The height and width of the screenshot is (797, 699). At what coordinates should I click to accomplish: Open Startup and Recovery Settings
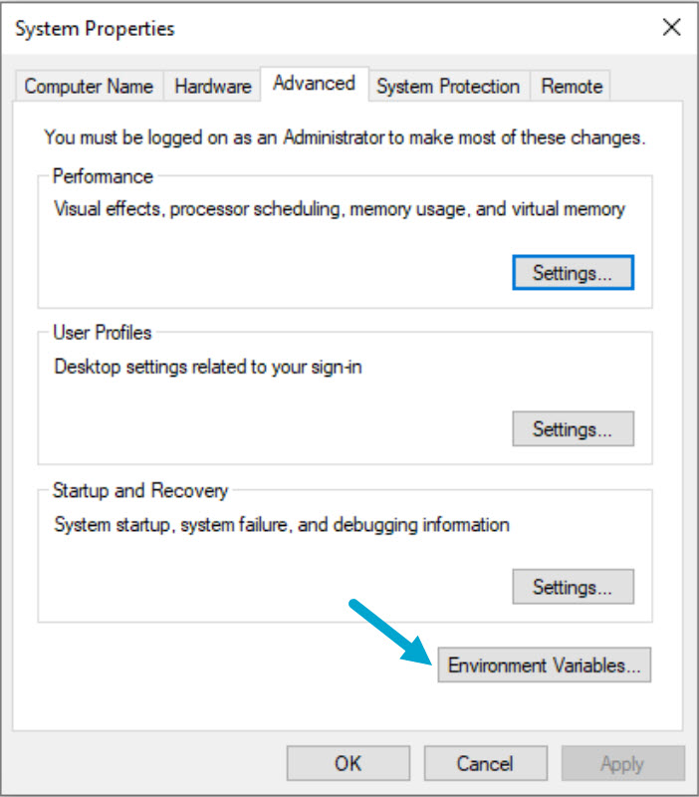click(573, 586)
